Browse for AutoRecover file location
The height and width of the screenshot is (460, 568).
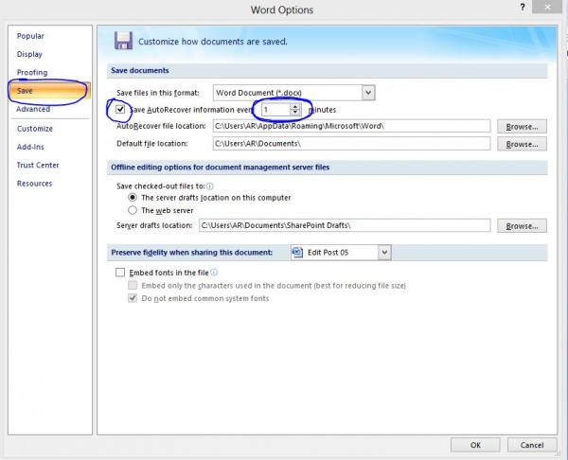coord(522,127)
